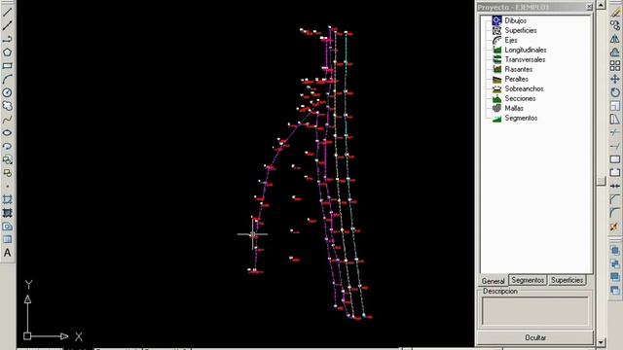623x350 pixels.
Task: Select the Multiline Text tool (A)
Action: (7, 253)
